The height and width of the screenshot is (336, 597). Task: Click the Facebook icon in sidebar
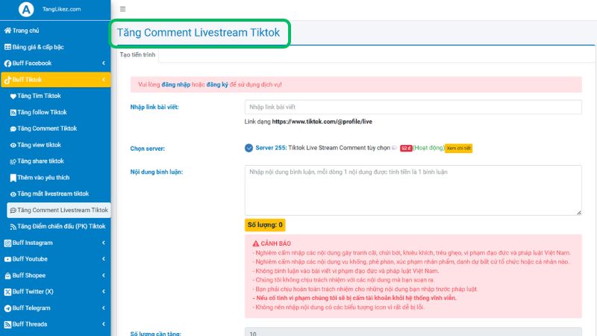7,63
